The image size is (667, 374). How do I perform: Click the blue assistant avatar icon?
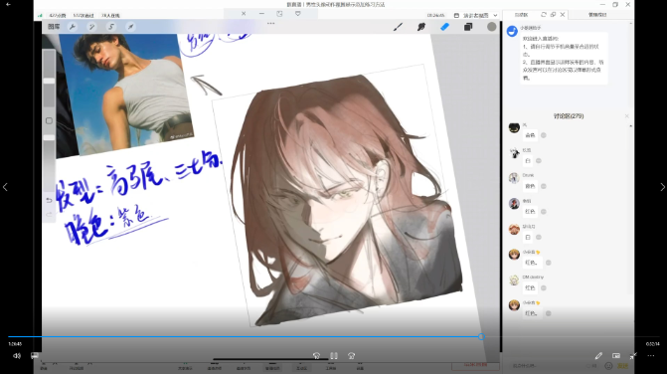tap(512, 31)
